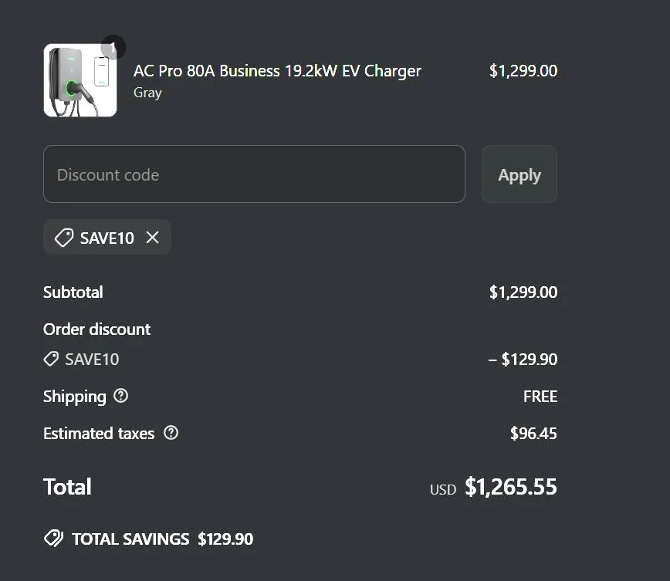
Task: Open the Shipping help tooltip icon
Action: pos(121,396)
